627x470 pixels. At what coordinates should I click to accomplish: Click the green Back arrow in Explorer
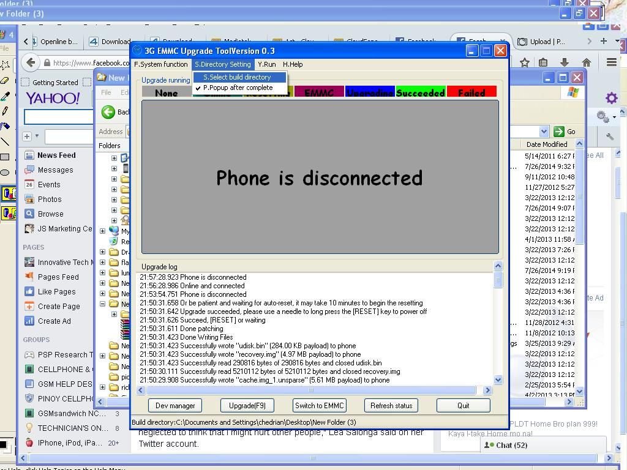point(108,111)
